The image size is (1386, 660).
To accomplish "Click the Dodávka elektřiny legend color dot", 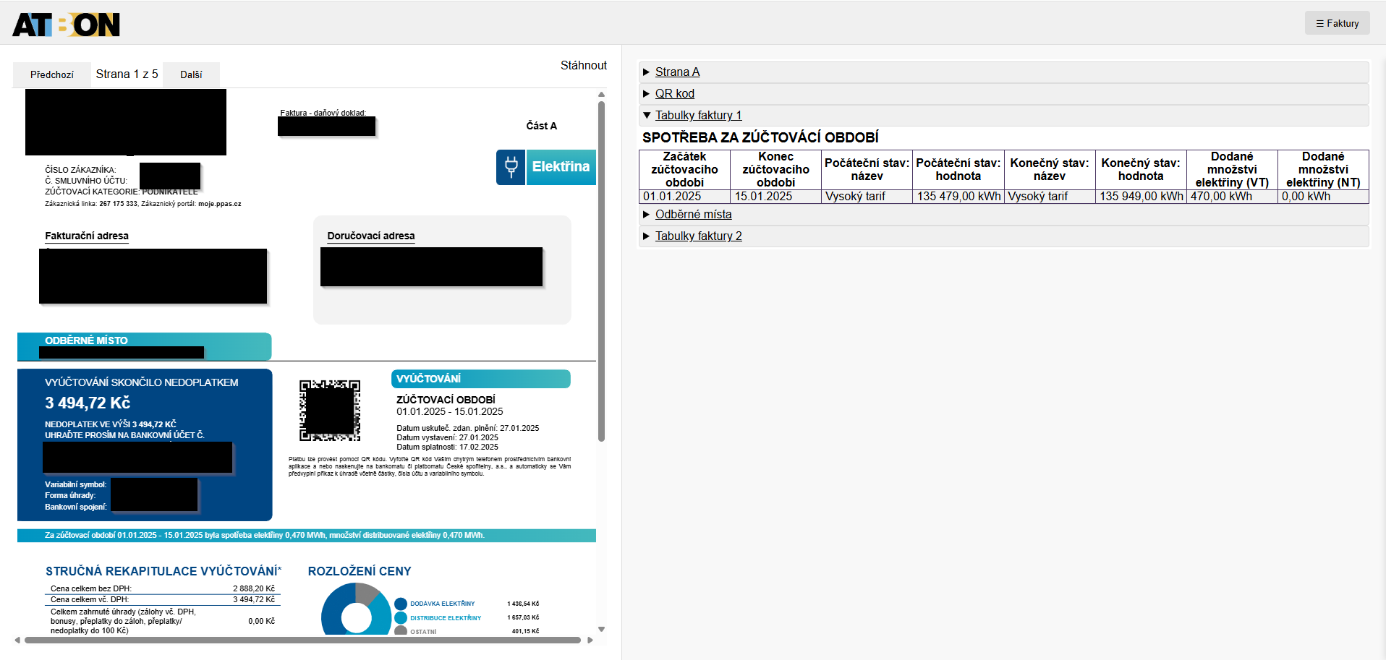I will pos(401,604).
